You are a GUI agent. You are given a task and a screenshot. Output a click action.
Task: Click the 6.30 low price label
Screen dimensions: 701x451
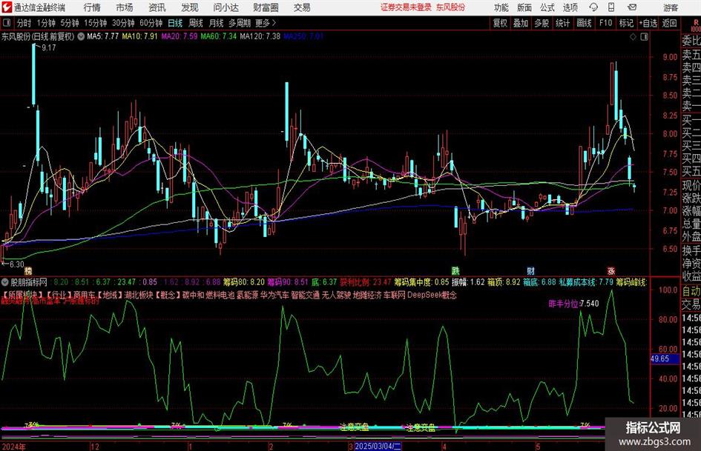(x=16, y=264)
